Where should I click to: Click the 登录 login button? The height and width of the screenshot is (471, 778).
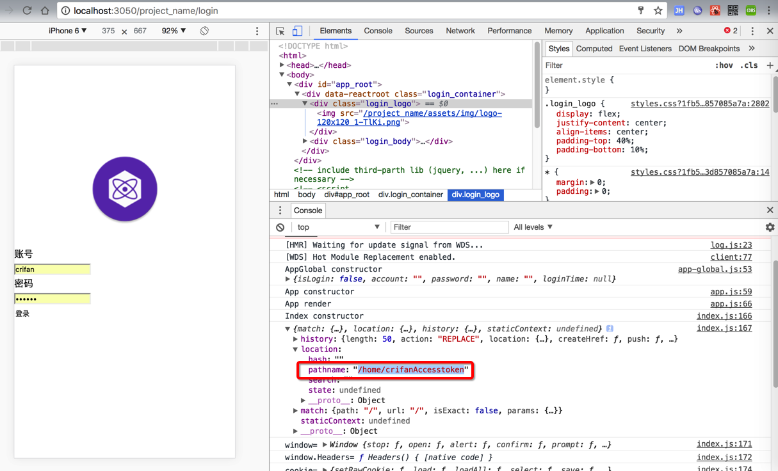[x=22, y=314]
